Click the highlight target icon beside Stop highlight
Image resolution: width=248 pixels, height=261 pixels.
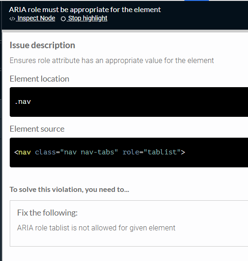pyautogui.click(x=63, y=19)
